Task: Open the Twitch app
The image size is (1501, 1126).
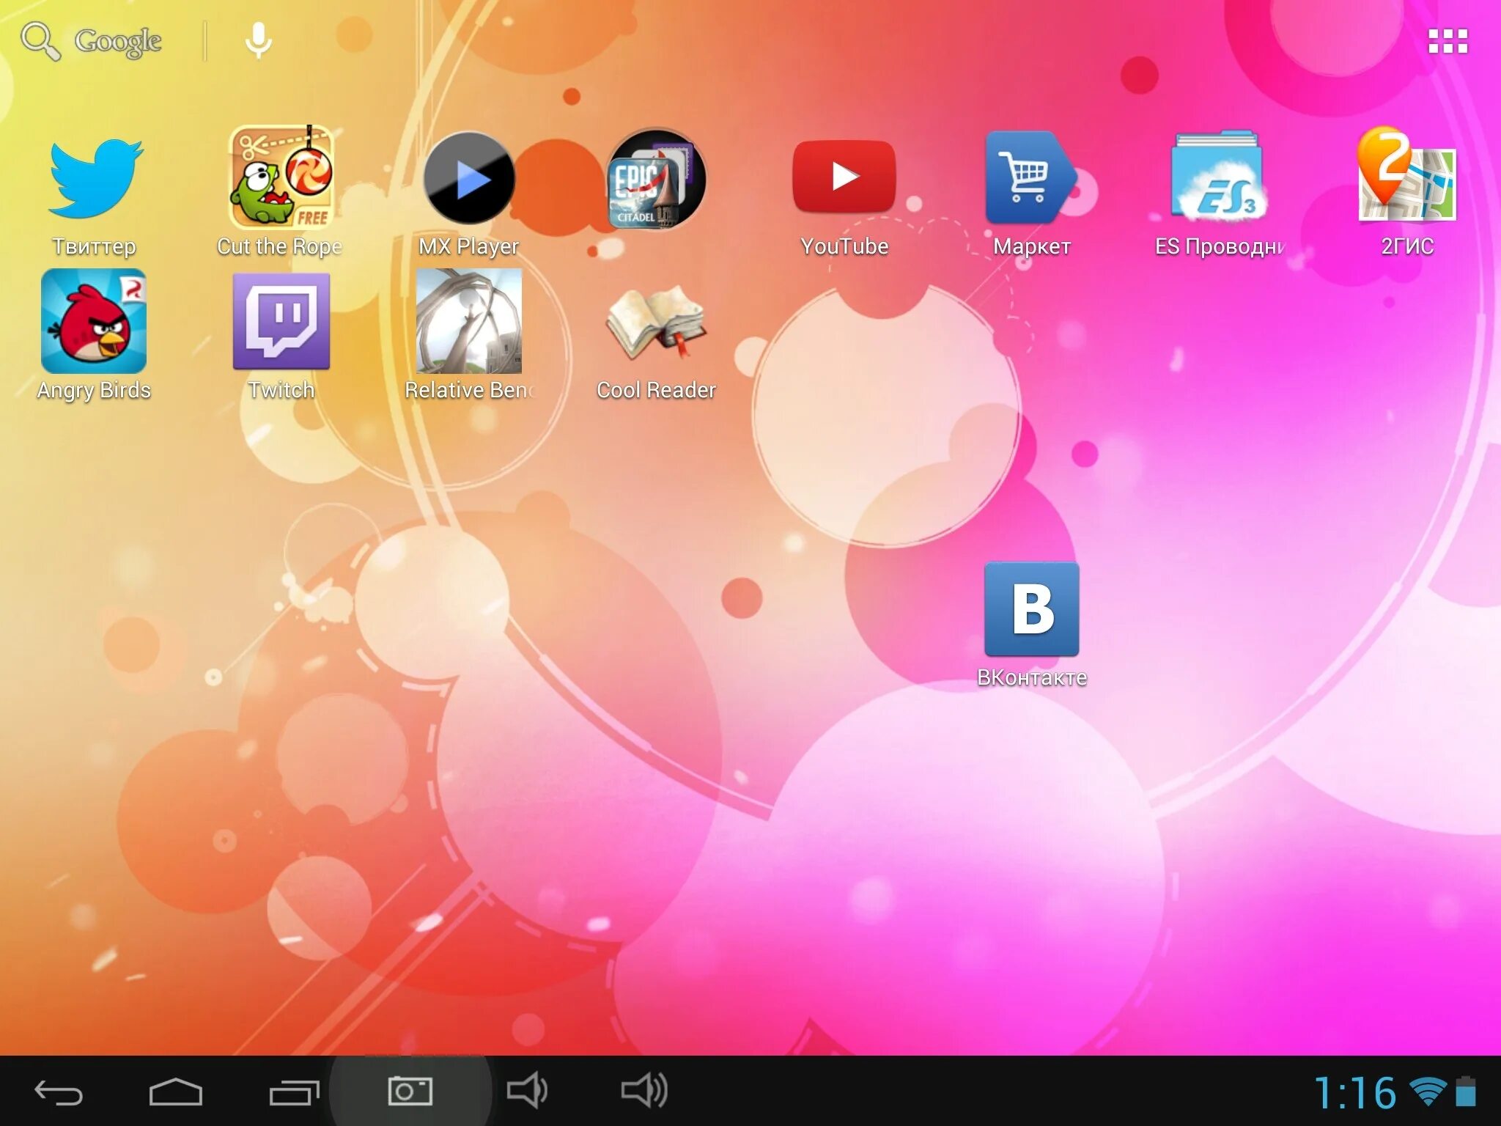Action: pos(281,322)
